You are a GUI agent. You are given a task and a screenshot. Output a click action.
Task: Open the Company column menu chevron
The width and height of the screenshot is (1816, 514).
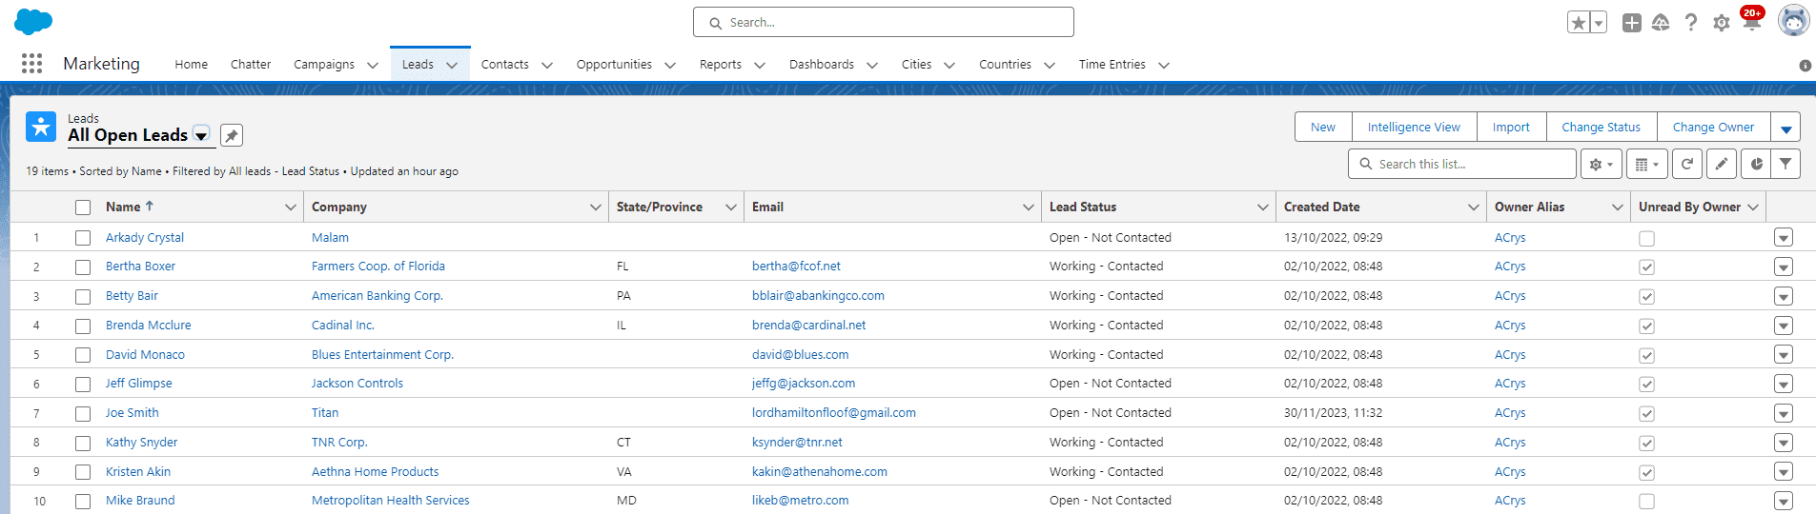coord(596,207)
